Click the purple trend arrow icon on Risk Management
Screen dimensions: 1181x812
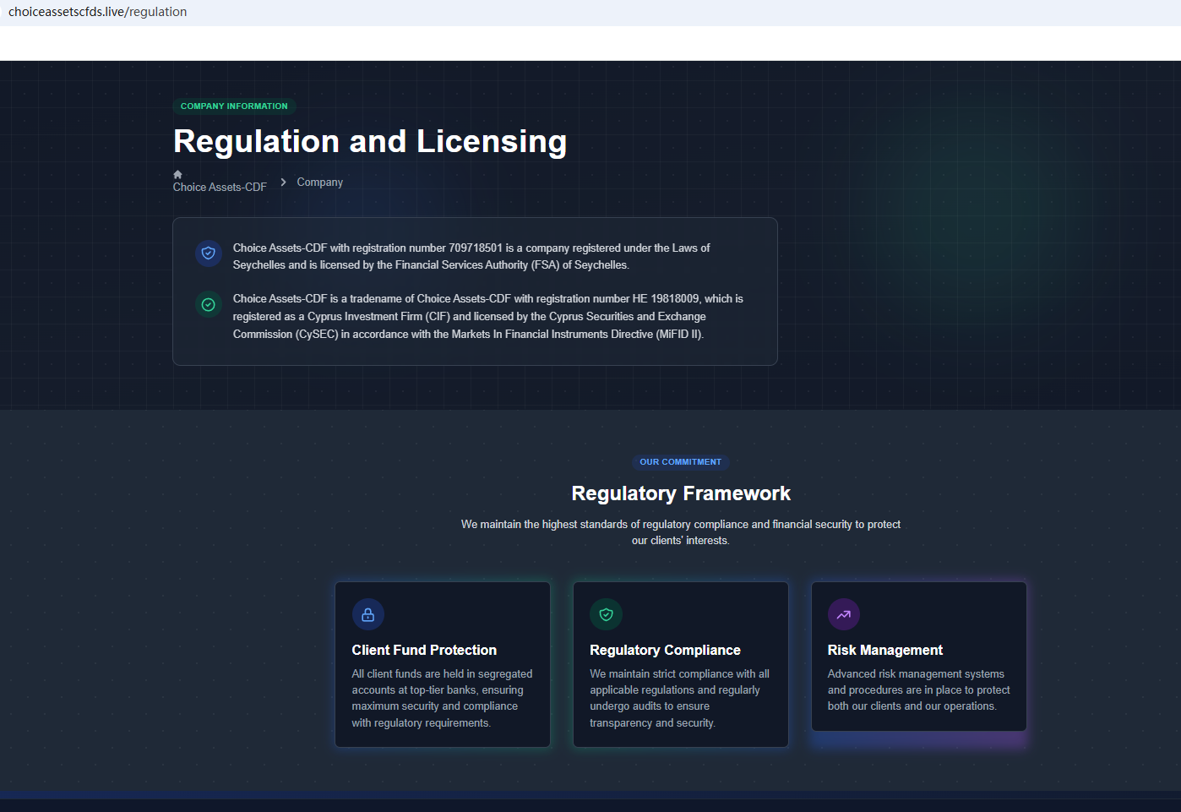[x=843, y=615]
